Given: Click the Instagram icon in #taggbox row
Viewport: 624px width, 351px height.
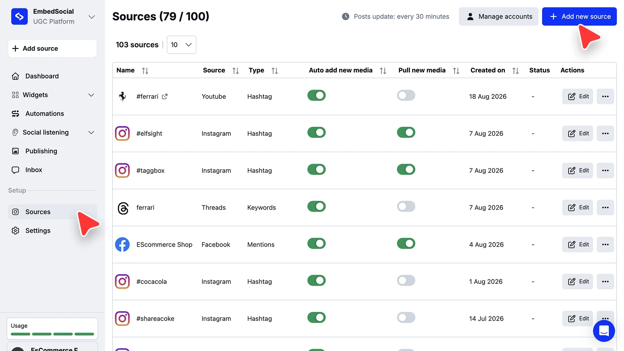Looking at the screenshot, I should 122,170.
